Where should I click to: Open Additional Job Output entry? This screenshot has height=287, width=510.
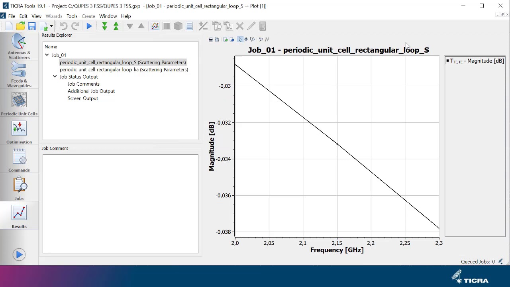(91, 91)
